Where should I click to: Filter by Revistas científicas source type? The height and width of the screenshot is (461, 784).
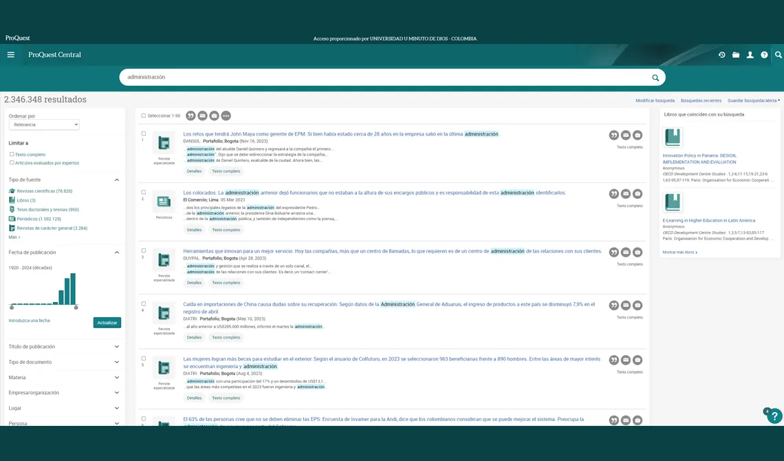pyautogui.click(x=44, y=191)
